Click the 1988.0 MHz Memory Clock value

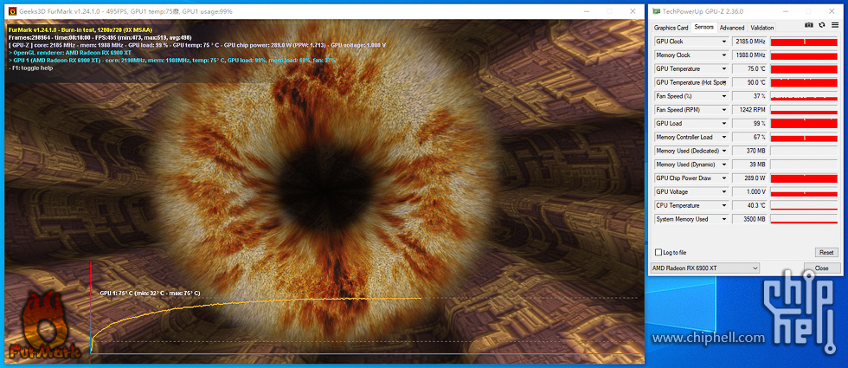(x=749, y=55)
